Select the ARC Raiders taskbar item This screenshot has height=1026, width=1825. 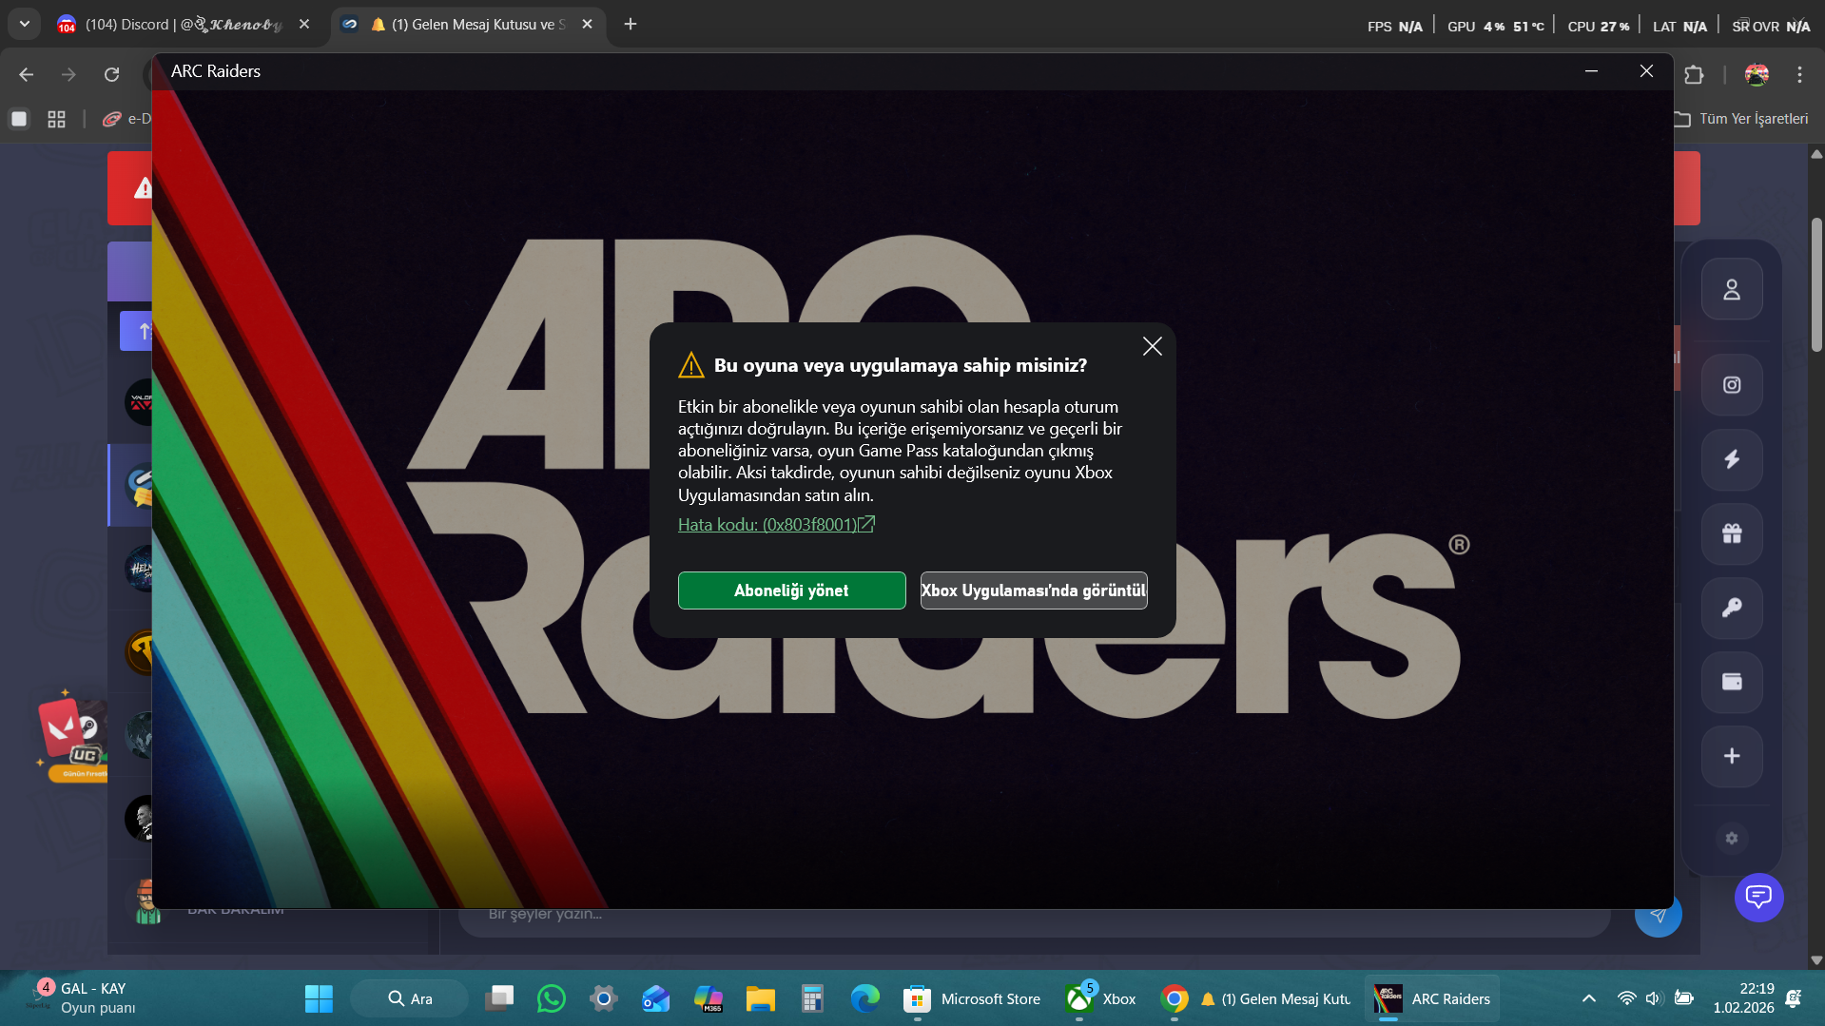tap(1432, 998)
